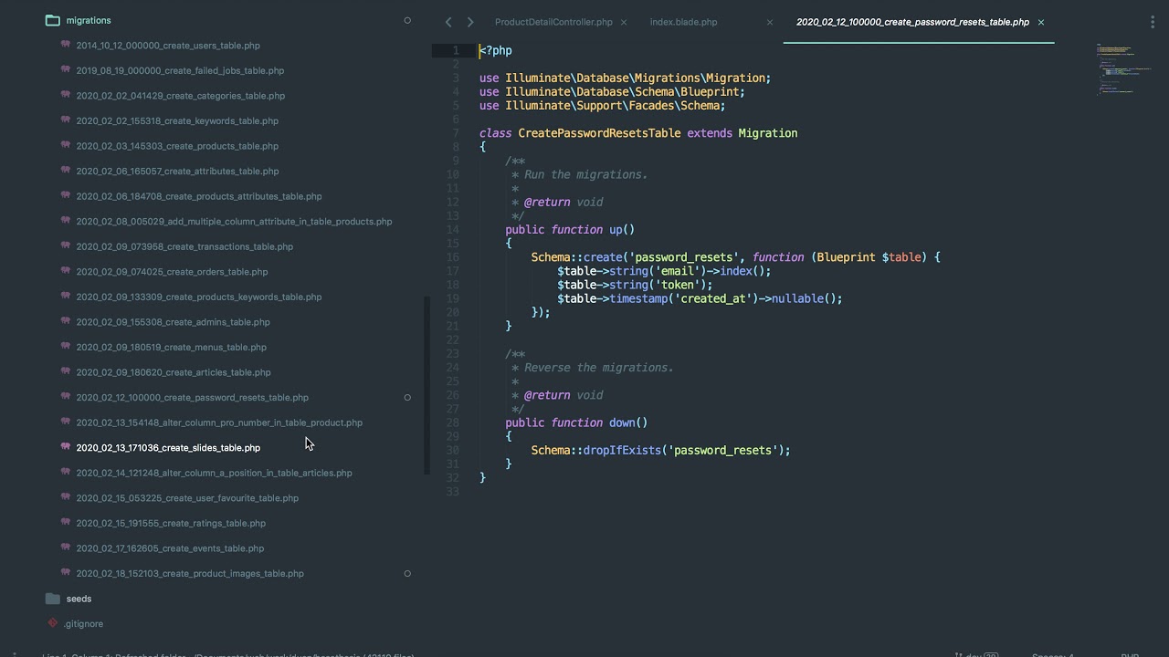The image size is (1169, 657).
Task: Go back with the left navigation arrow
Action: tap(448, 22)
